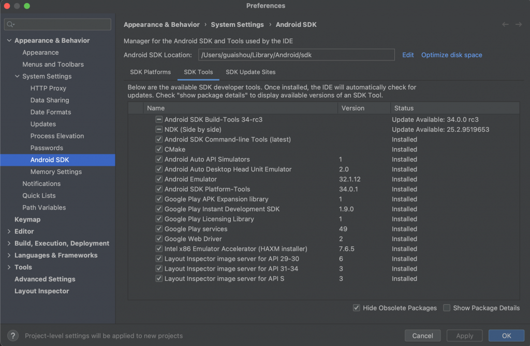Click the Apply button

coord(464,336)
